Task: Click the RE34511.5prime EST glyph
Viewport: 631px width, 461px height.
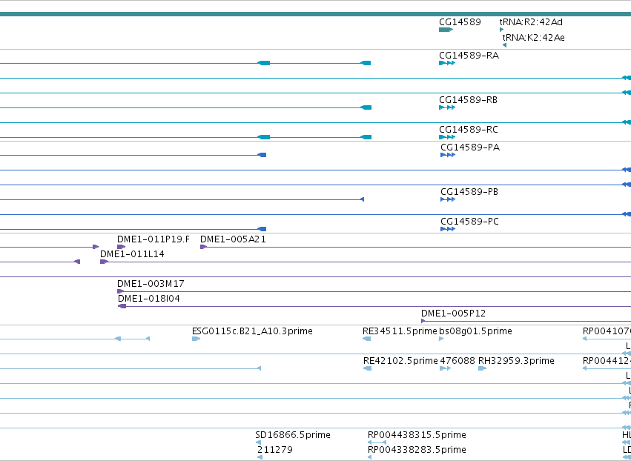Action: tap(366, 339)
